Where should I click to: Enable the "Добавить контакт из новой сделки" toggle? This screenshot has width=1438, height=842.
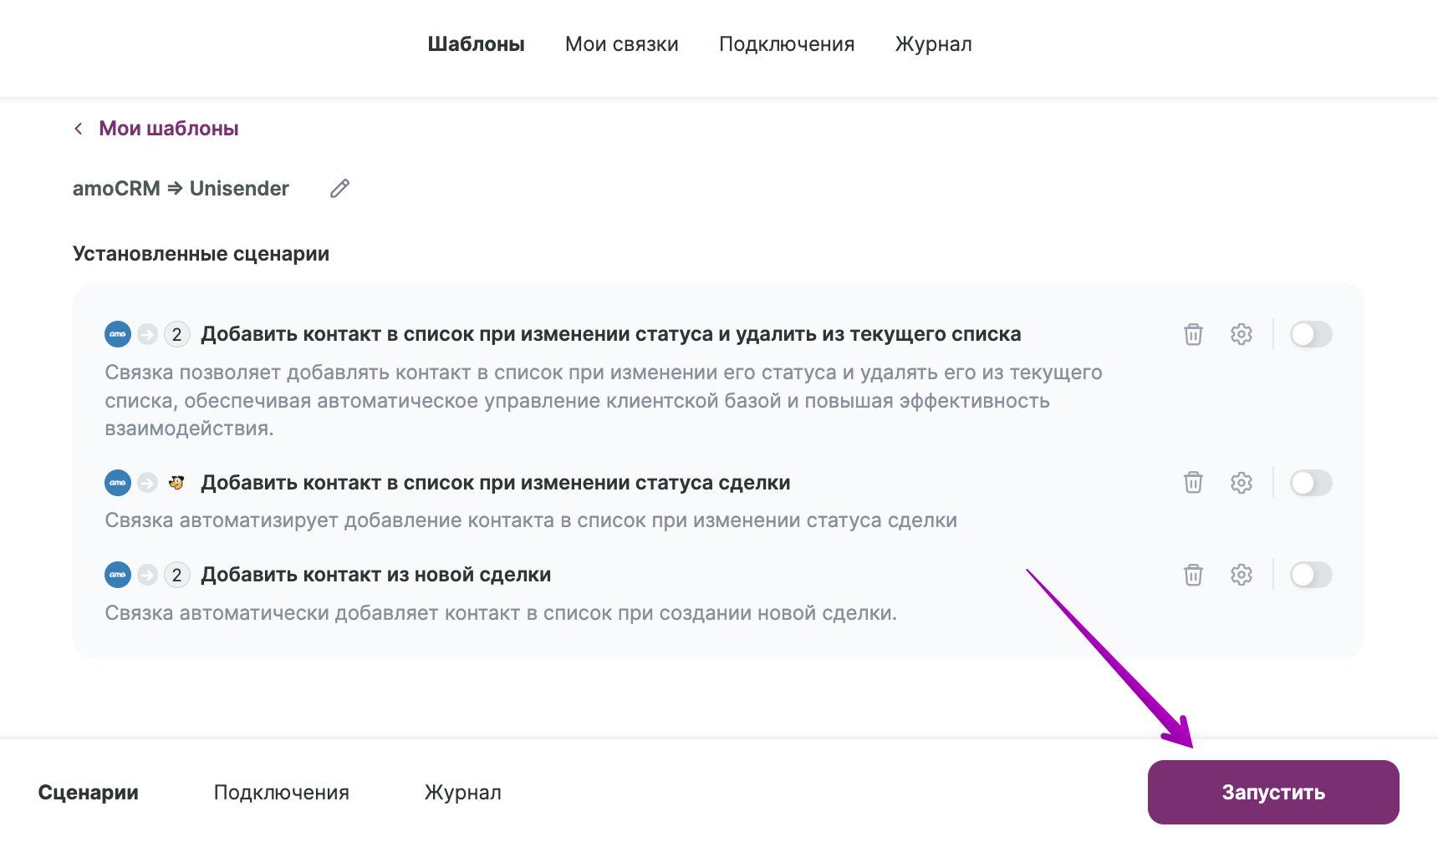click(1311, 575)
